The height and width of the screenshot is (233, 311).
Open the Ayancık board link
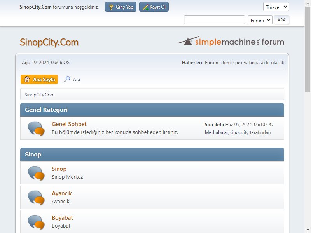click(x=62, y=193)
